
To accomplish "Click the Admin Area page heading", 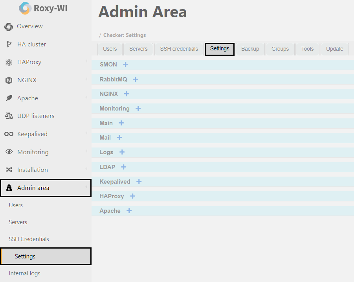I will tap(143, 12).
